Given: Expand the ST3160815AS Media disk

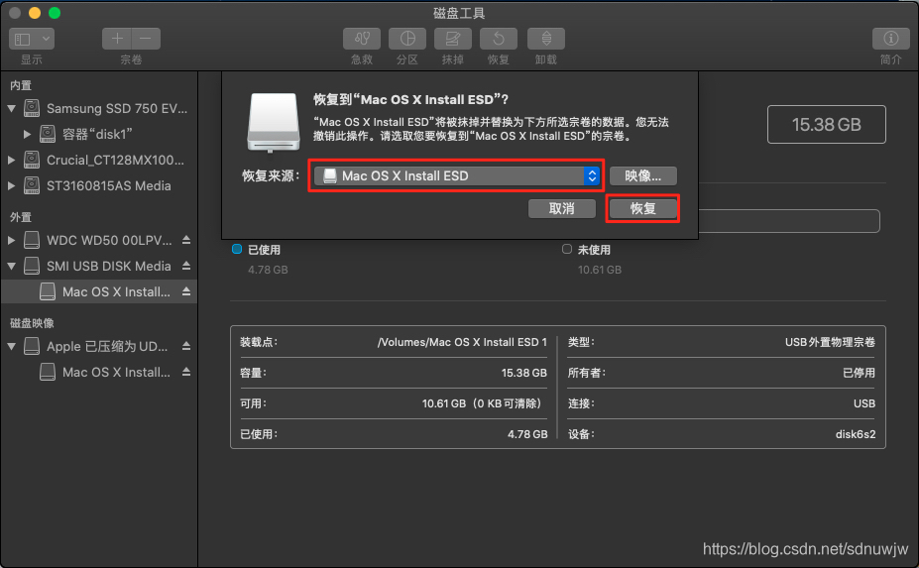Looking at the screenshot, I should pos(12,185).
